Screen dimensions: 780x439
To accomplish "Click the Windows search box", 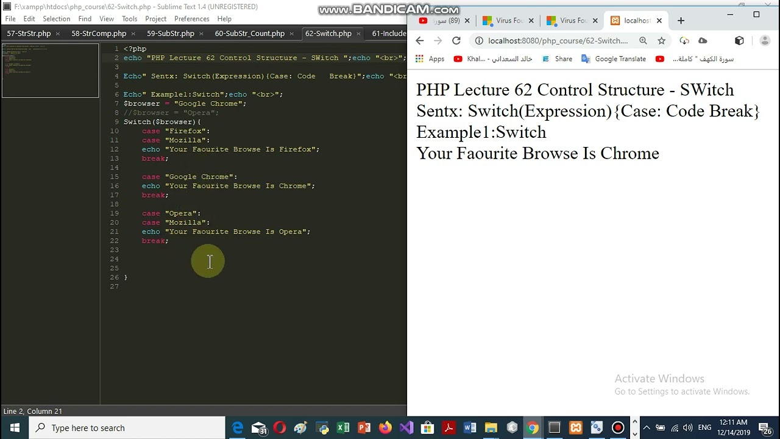I will (127, 428).
